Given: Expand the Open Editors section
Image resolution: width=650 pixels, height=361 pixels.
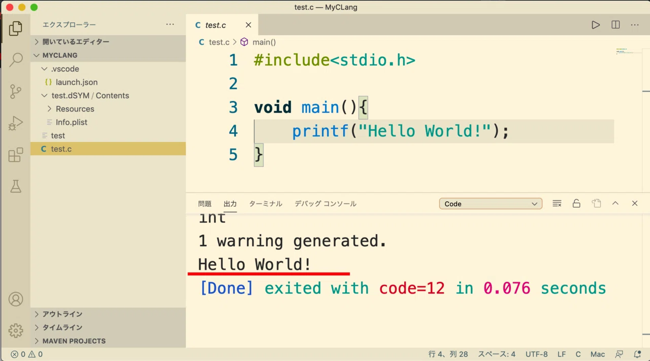Looking at the screenshot, I should (x=108, y=42).
